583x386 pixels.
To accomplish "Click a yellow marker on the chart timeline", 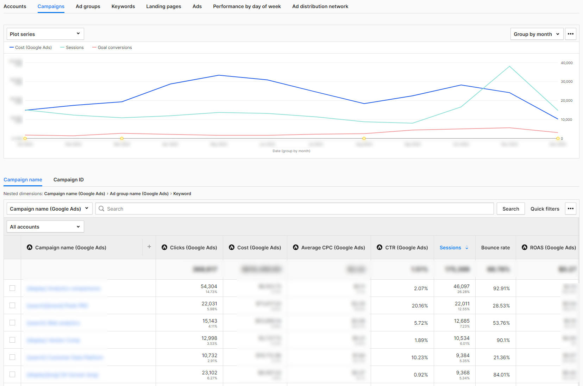I will tap(121, 138).
